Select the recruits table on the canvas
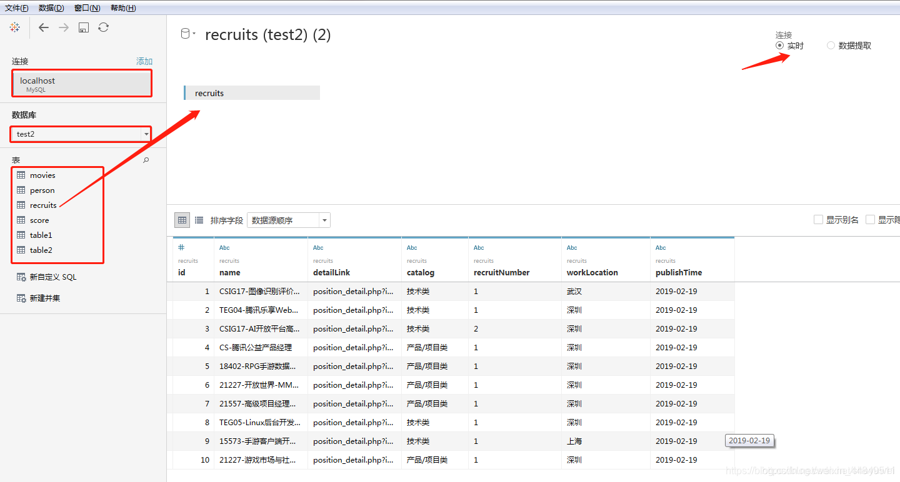This screenshot has height=482, width=900. click(x=252, y=93)
